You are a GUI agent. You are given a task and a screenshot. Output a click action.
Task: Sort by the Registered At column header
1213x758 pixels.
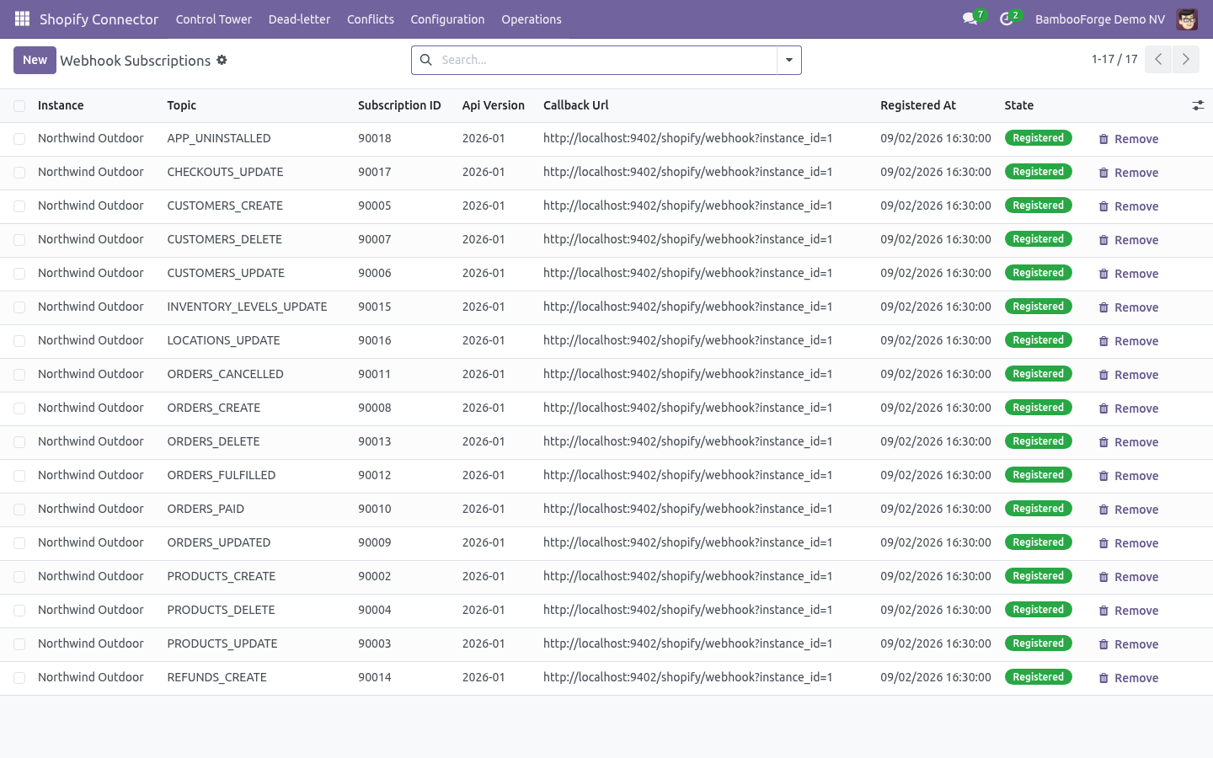[x=918, y=105]
